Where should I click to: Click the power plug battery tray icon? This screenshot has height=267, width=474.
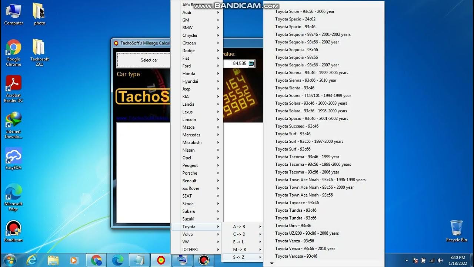pos(423,260)
